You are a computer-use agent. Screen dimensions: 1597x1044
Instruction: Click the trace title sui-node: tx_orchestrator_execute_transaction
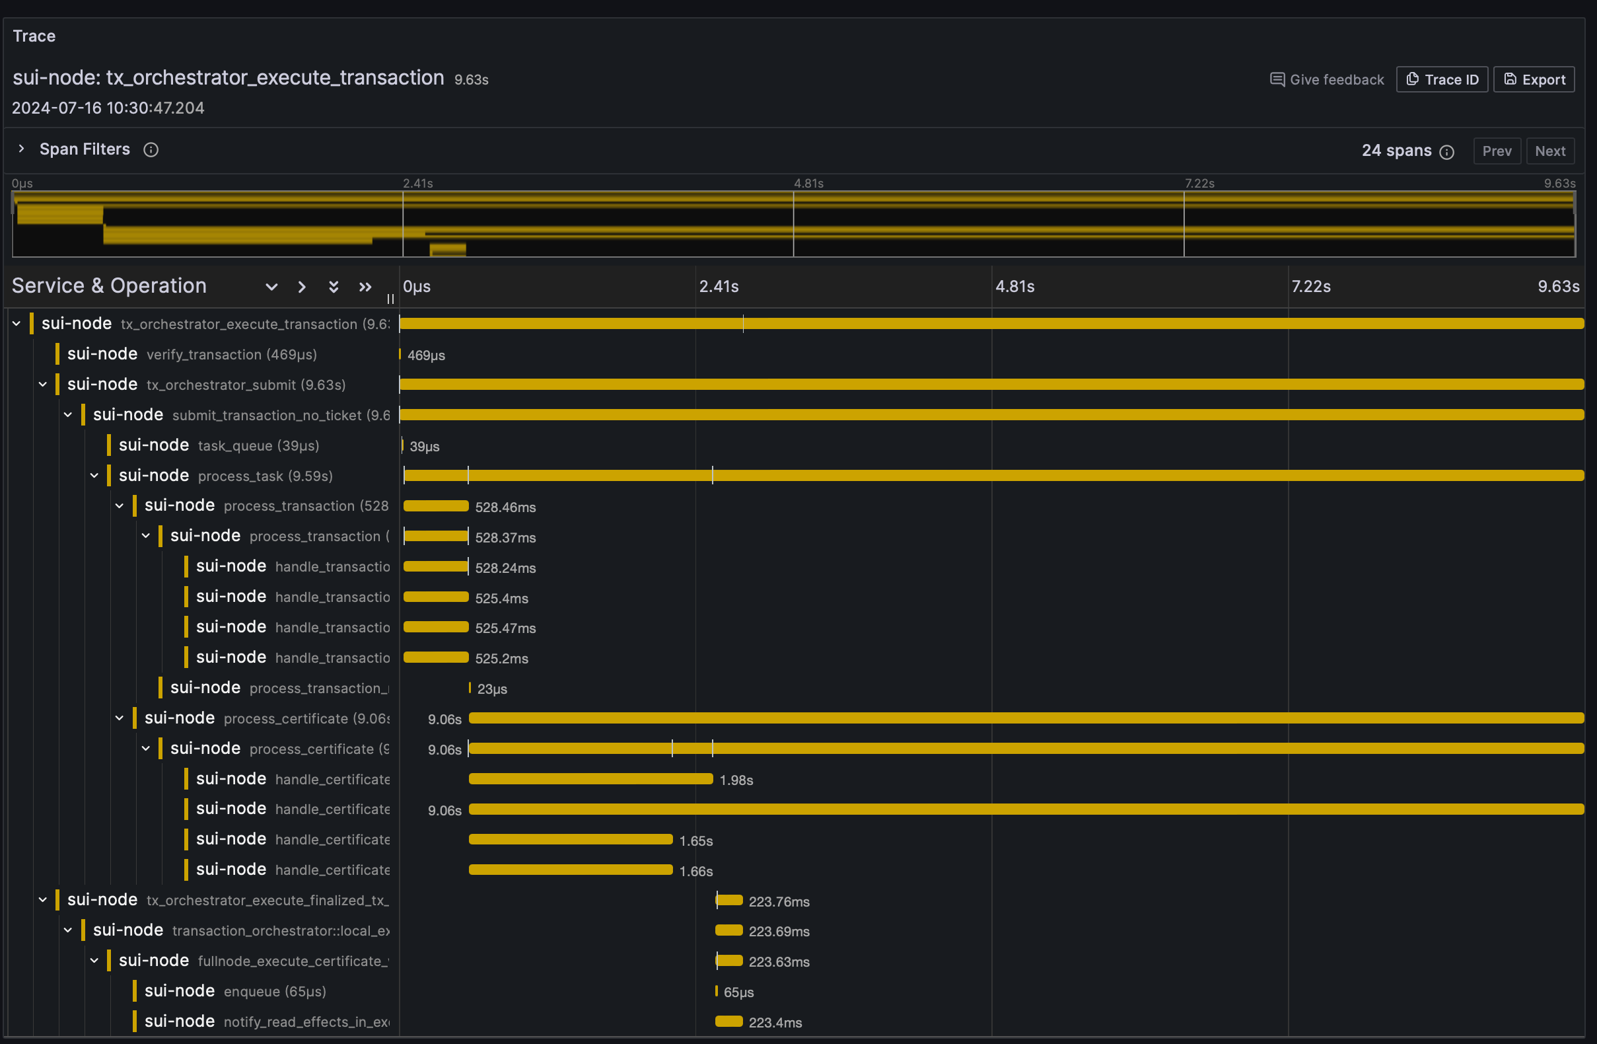(x=228, y=78)
